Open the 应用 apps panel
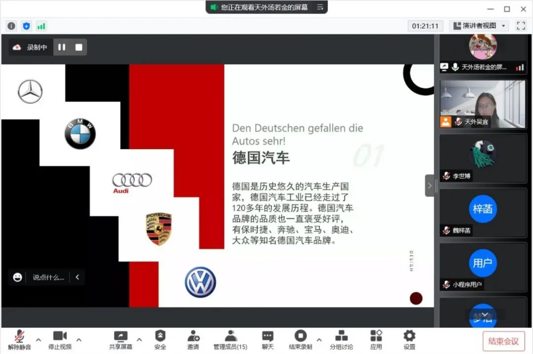The height and width of the screenshot is (354, 533). (376, 340)
